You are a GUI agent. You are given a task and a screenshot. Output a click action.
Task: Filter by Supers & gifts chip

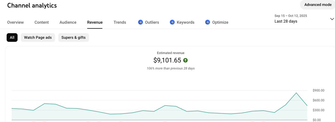(x=73, y=37)
